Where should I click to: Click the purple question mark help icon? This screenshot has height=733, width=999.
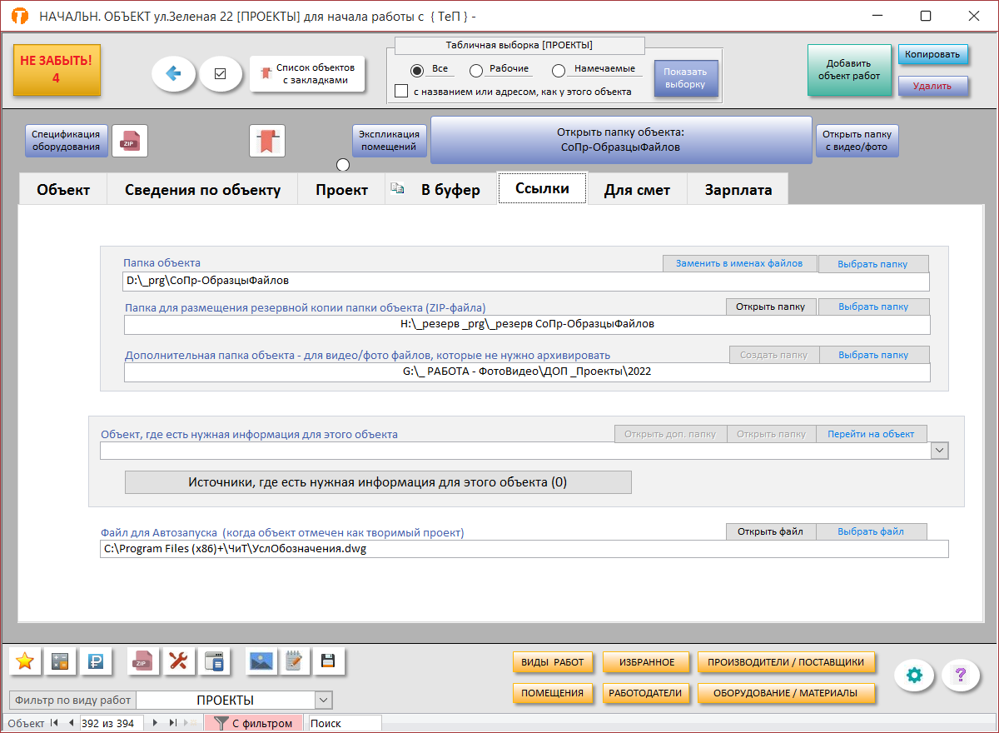(x=961, y=676)
